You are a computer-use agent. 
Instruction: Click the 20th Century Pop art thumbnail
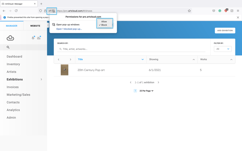click(x=64, y=70)
